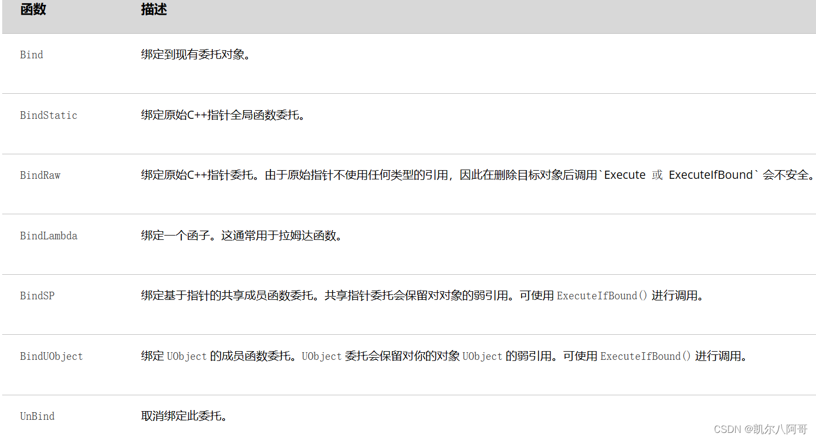This screenshot has width=816, height=440.
Task: Select the BindLambda function name
Action: 49,236
